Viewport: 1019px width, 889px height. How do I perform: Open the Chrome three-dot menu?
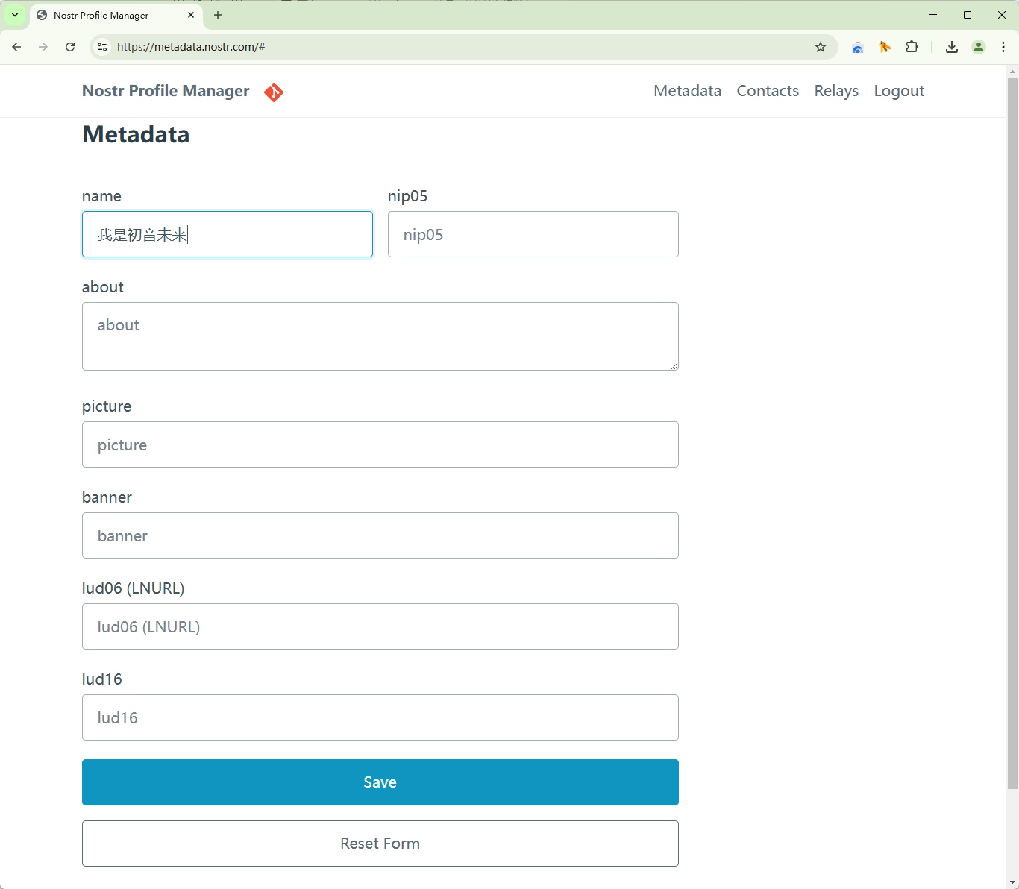1003,47
